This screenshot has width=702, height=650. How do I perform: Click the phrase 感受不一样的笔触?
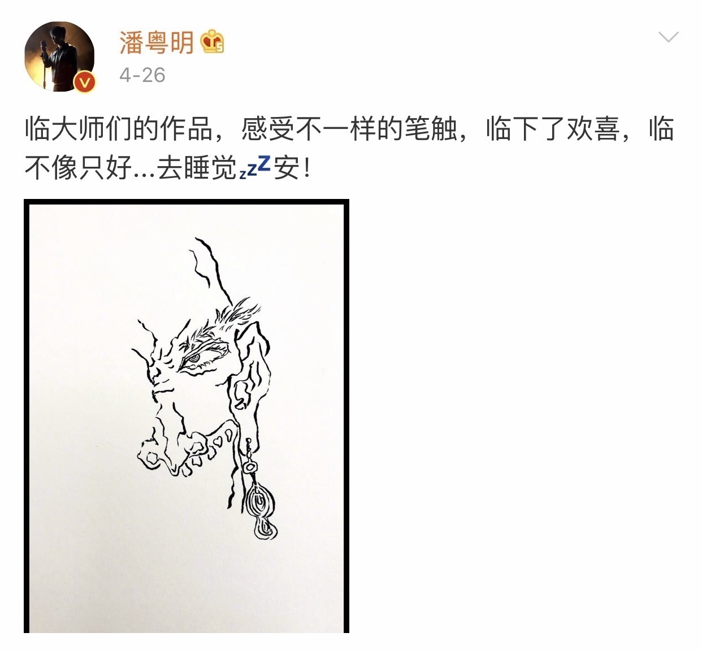coord(349,129)
